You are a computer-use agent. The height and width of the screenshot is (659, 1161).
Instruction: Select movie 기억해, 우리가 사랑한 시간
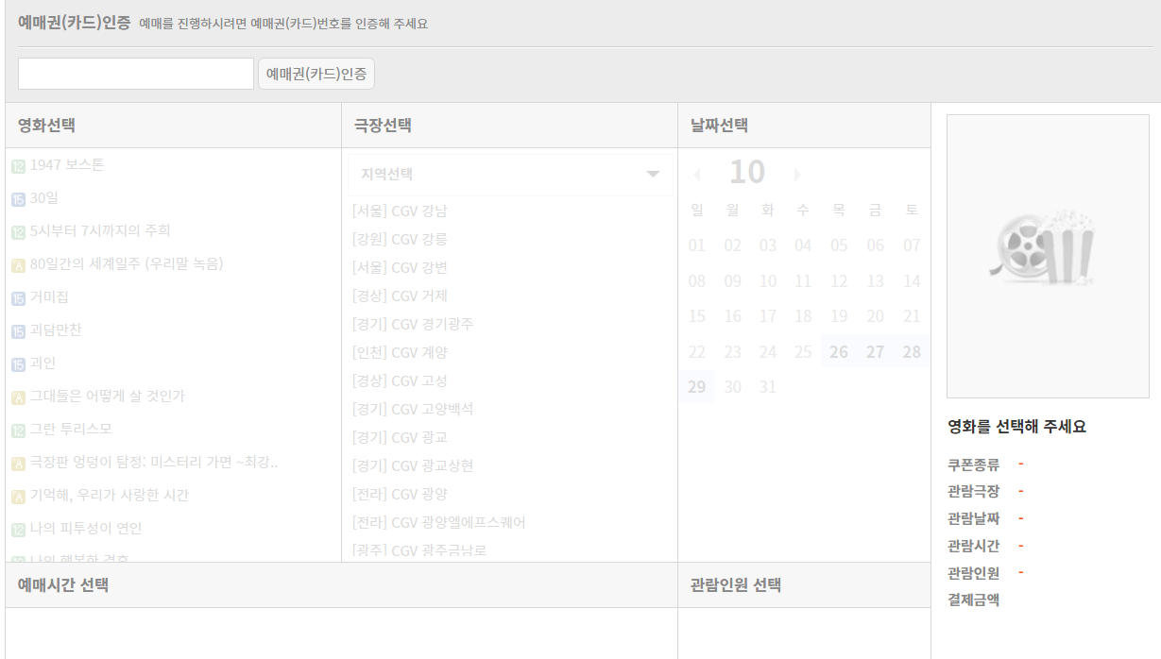coord(110,496)
